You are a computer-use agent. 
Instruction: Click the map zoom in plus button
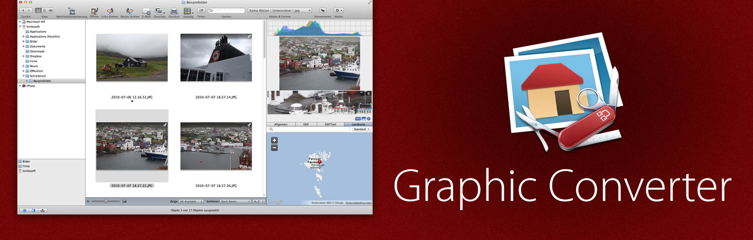tap(274, 140)
